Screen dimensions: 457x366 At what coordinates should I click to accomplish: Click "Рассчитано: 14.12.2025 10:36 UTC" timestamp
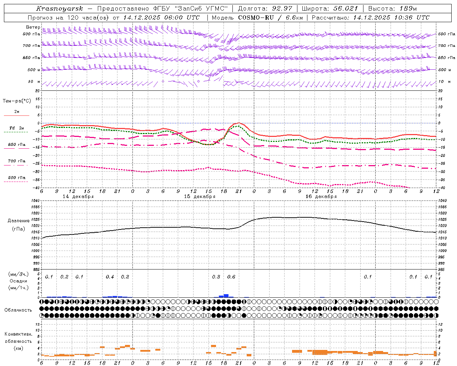tap(371, 18)
